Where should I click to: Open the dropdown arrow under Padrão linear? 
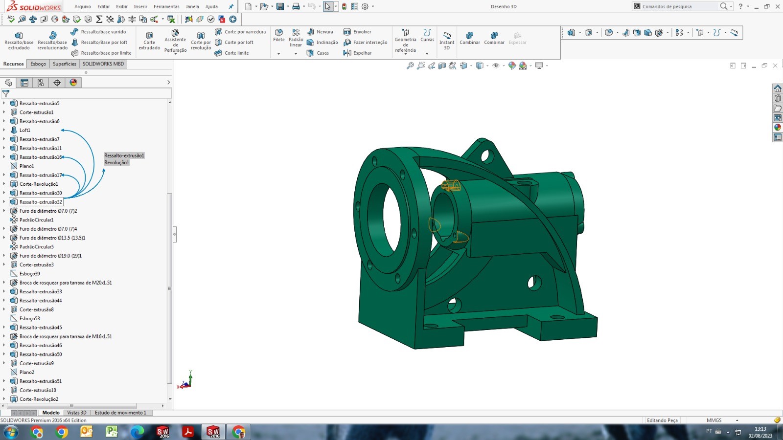[x=296, y=54]
